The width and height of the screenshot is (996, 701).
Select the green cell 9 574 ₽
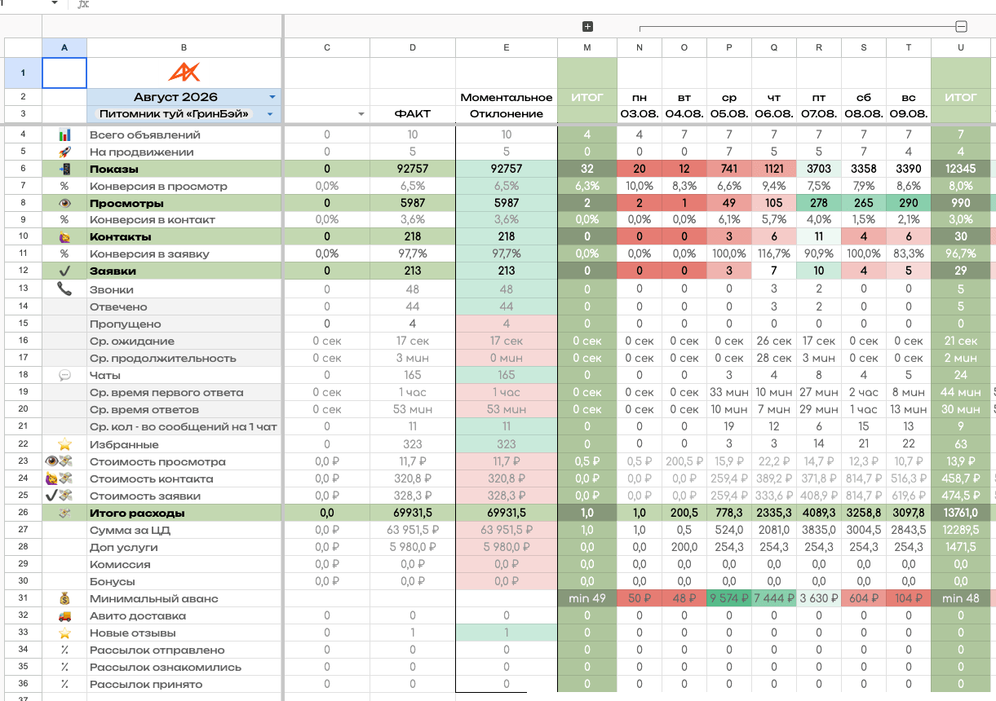729,598
